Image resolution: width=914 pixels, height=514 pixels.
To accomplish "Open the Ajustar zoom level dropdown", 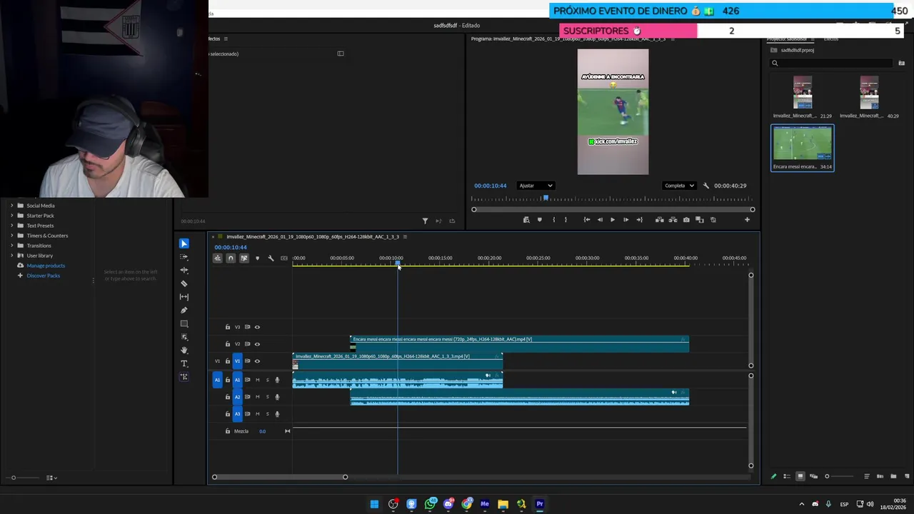I will tap(536, 186).
